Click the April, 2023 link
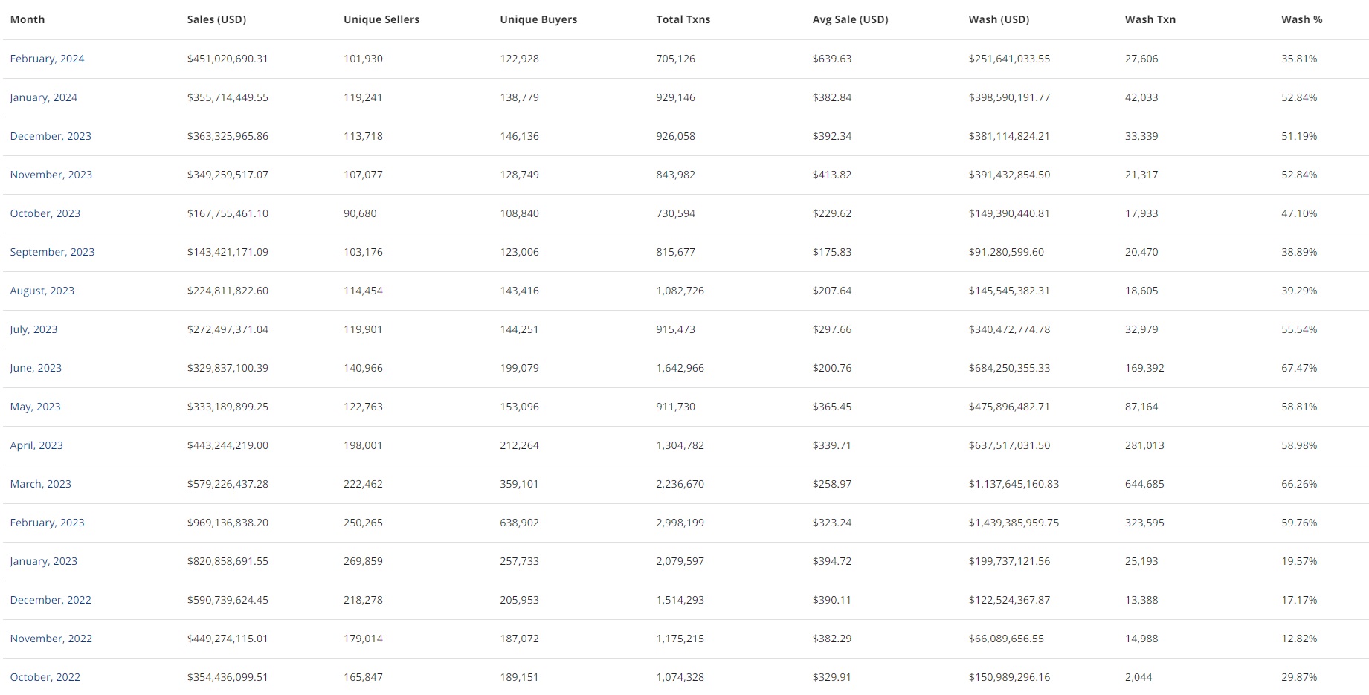 [36, 445]
